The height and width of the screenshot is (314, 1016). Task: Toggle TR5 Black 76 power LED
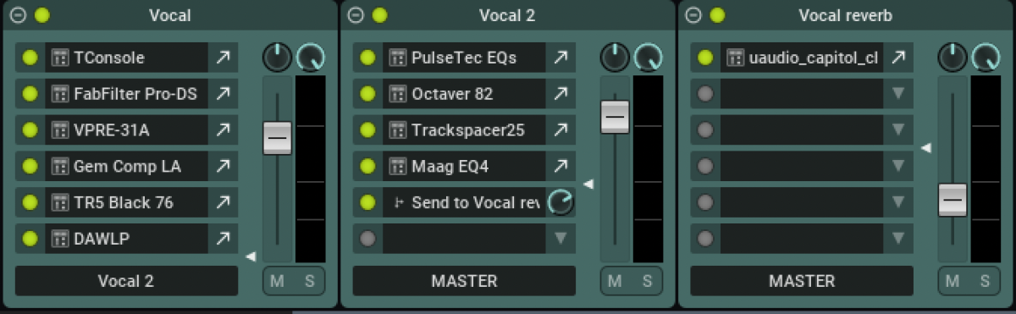click(x=30, y=202)
